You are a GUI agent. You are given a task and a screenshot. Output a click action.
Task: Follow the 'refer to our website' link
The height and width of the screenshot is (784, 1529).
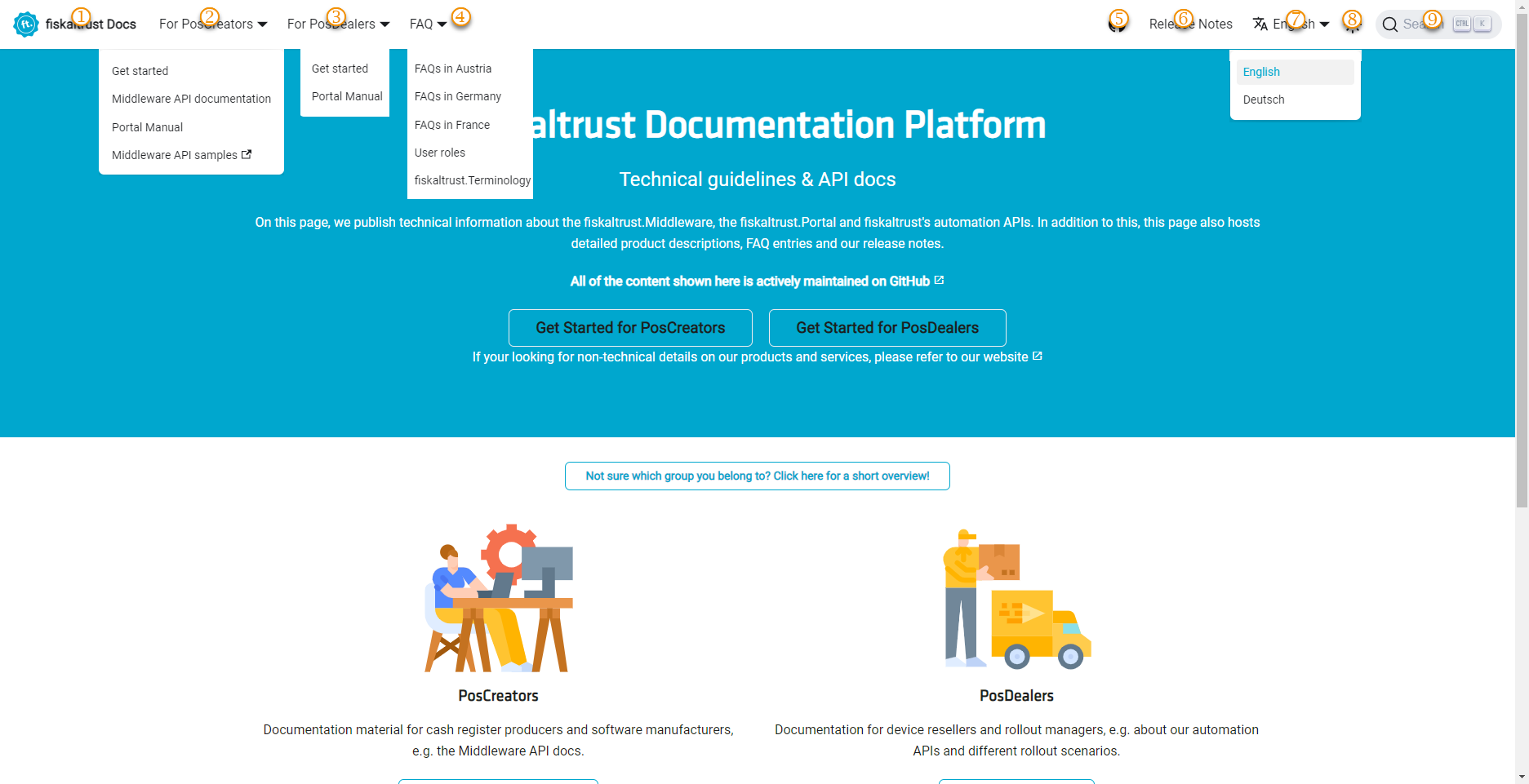tap(960, 357)
